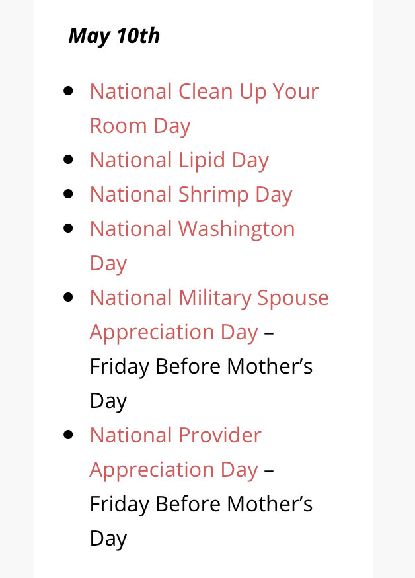Click the Friday Before Mother's text under Provider Appreciation
Viewport: 415px width, 578px height.
[201, 505]
